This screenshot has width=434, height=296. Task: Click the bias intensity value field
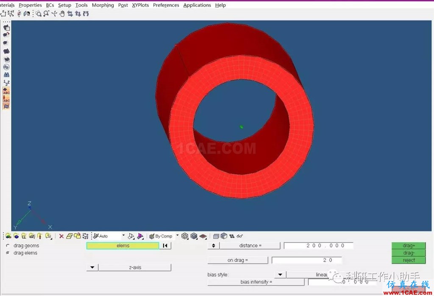click(342, 282)
